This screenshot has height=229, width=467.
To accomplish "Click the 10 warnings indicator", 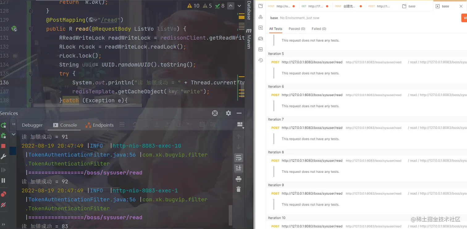I will pyautogui.click(x=193, y=6).
